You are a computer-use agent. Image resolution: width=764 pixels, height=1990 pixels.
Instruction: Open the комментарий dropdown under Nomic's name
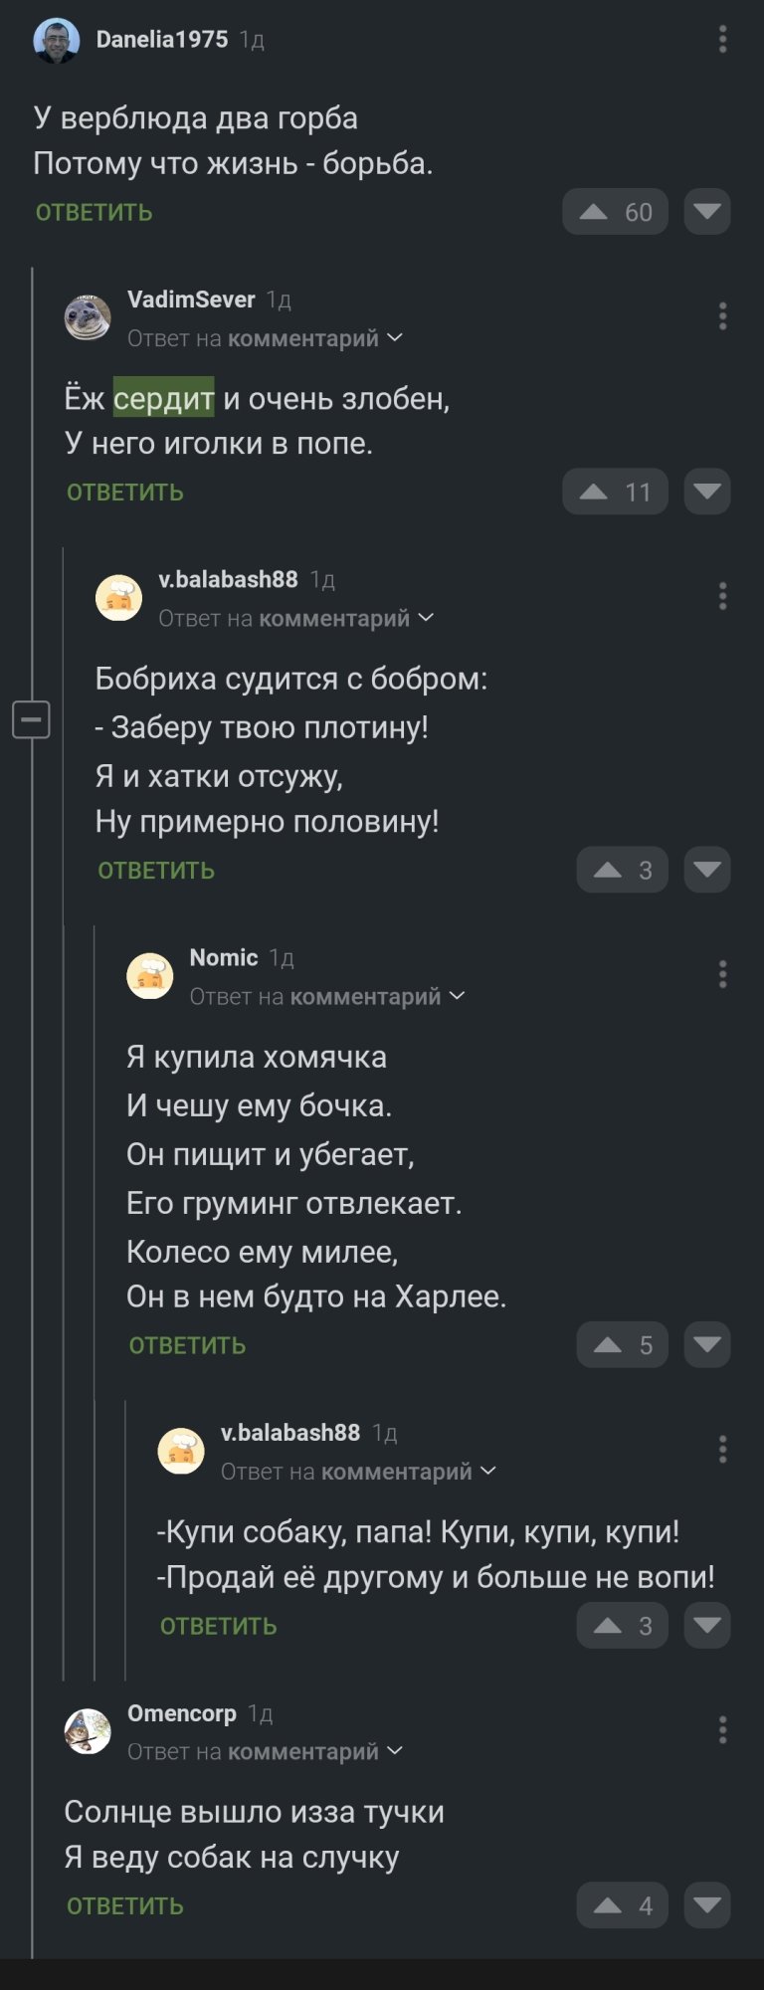click(x=364, y=995)
